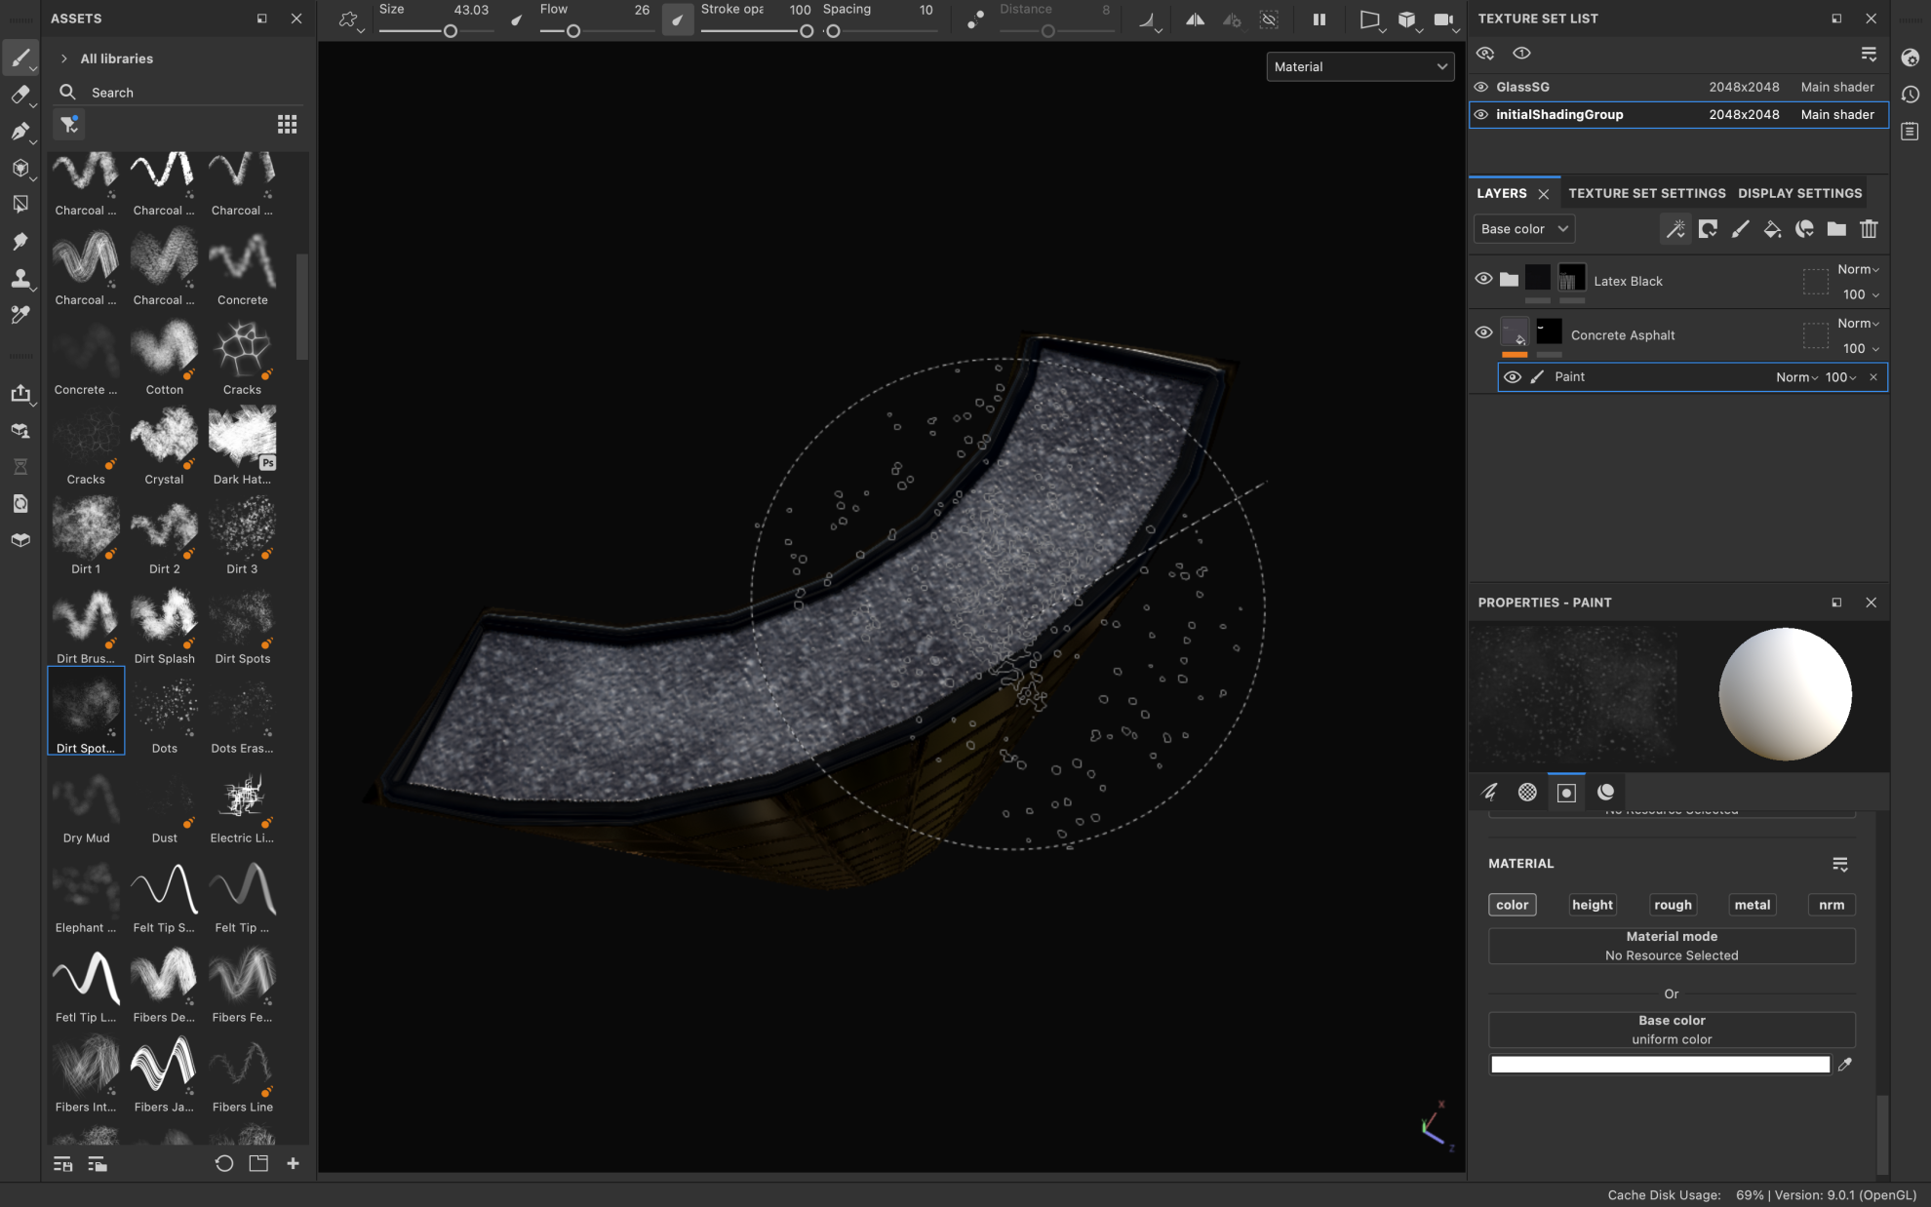The height and width of the screenshot is (1207, 1931).
Task: Hide the Latex Black layer
Action: 1483,278
